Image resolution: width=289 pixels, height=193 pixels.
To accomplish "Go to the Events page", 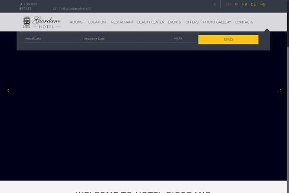I will pyautogui.click(x=174, y=22).
